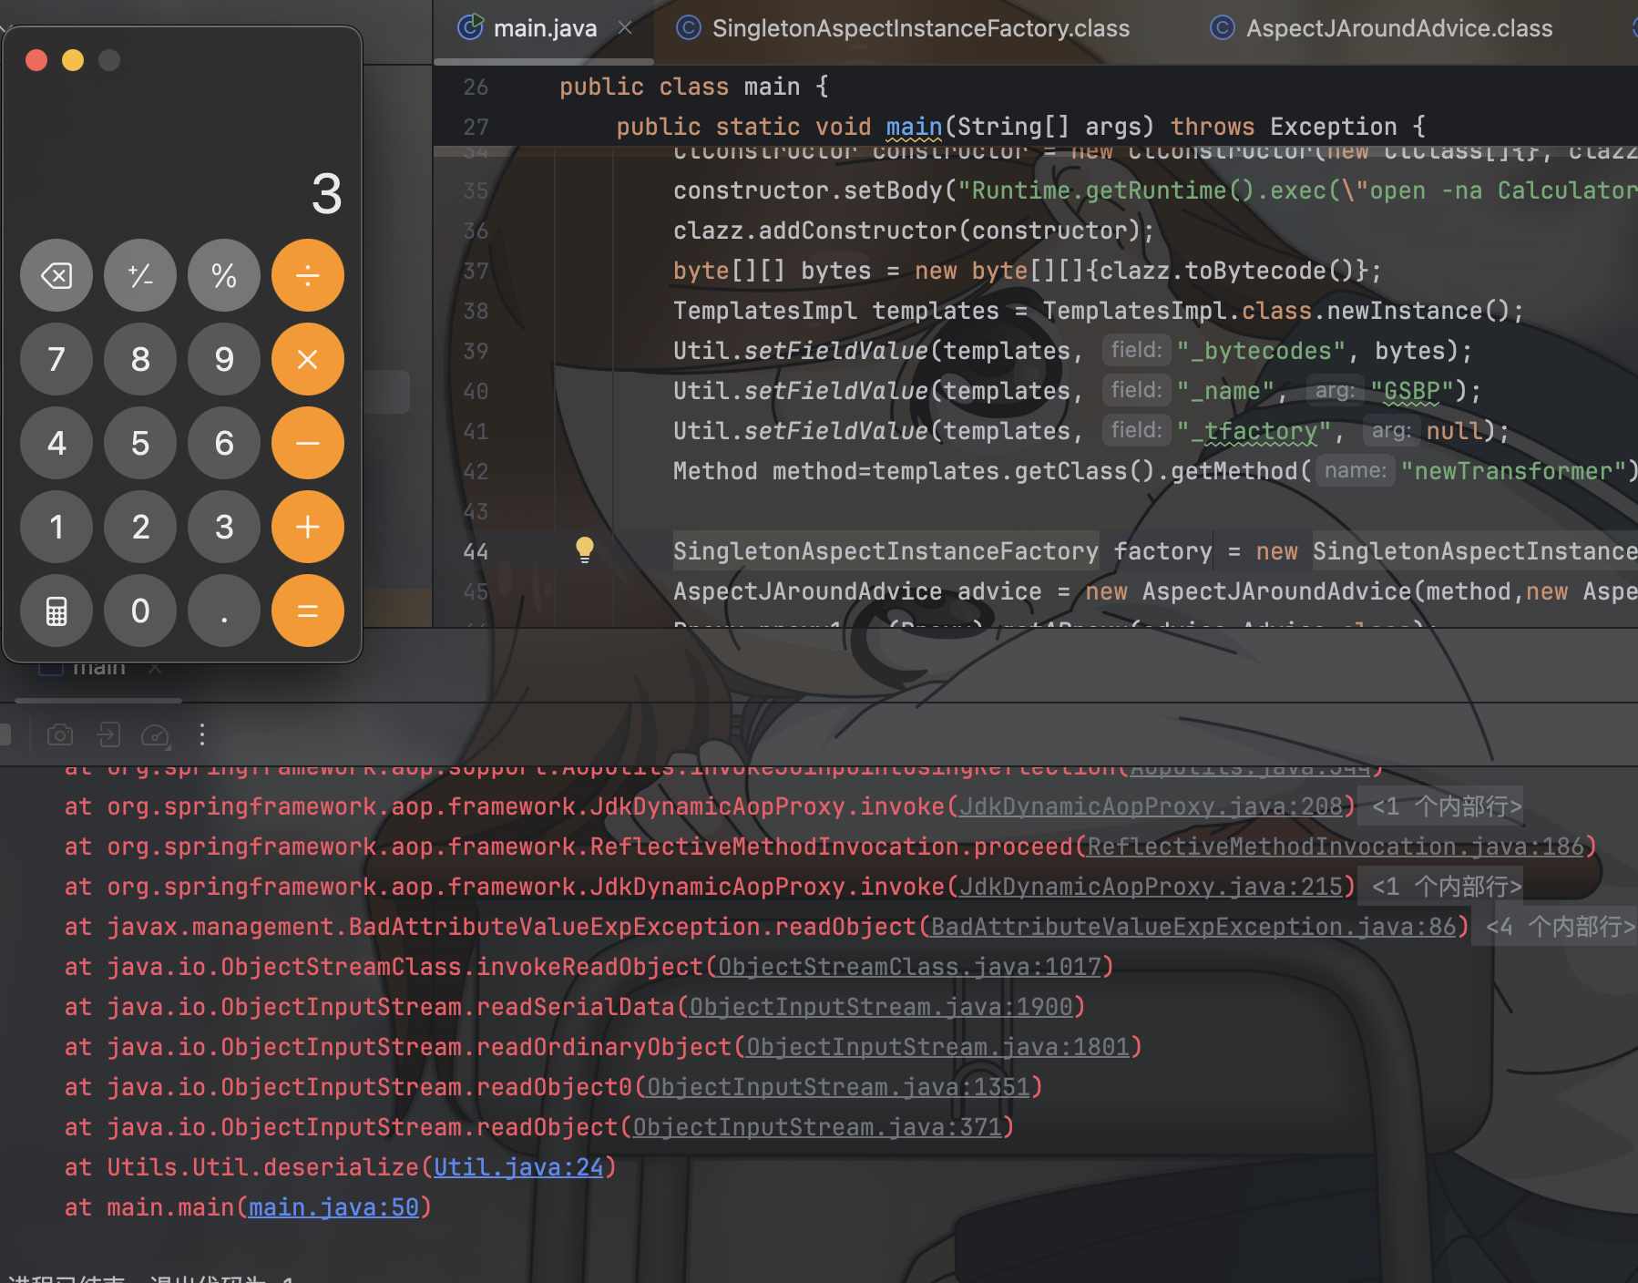The height and width of the screenshot is (1283, 1638).
Task: Click the main method name in sticky header
Action: click(914, 127)
